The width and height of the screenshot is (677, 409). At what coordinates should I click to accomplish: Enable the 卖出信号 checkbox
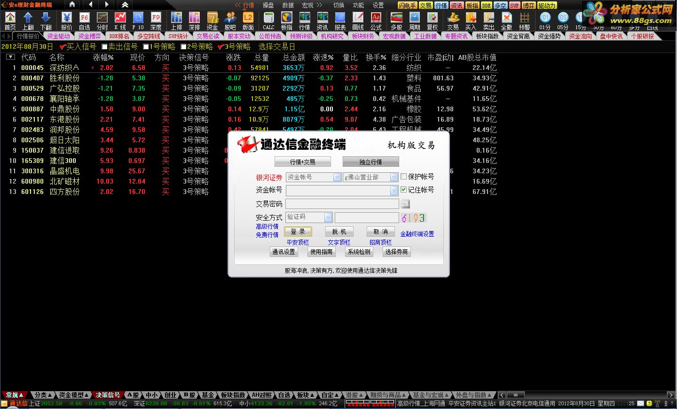[x=104, y=47]
